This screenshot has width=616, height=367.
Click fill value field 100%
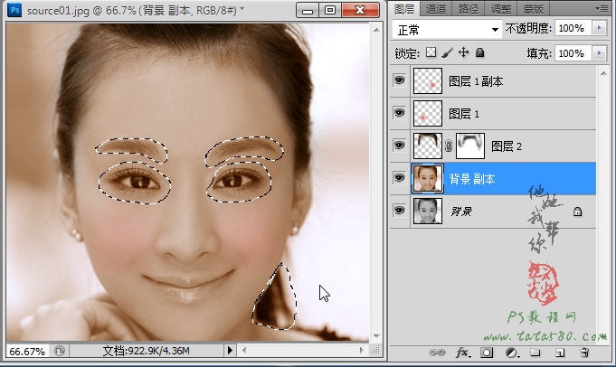click(573, 53)
